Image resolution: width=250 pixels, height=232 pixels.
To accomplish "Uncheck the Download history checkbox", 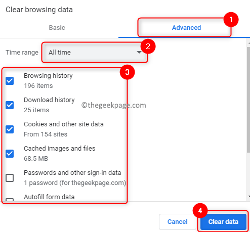I will (x=10, y=105).
